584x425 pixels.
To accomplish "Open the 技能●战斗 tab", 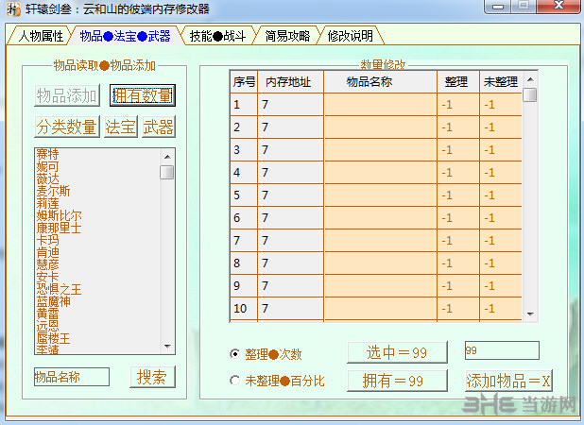I will tap(218, 36).
